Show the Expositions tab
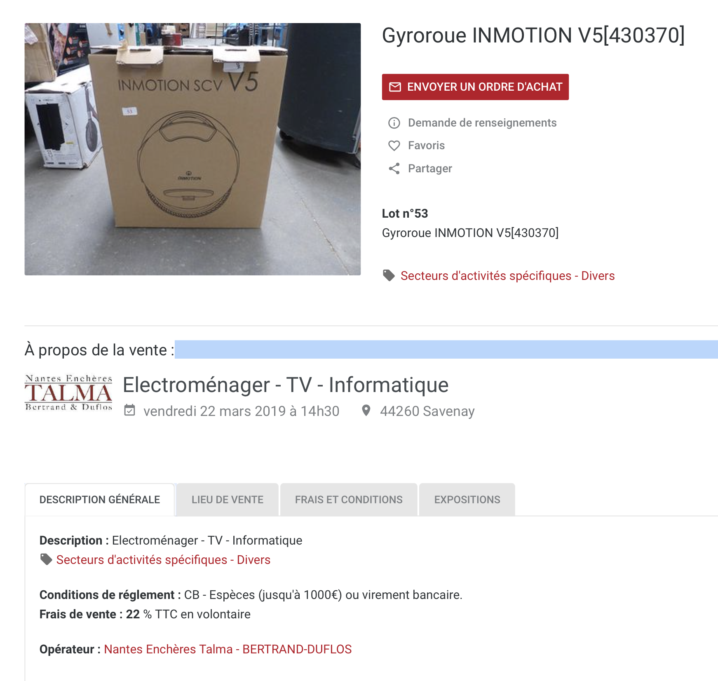 click(x=467, y=500)
